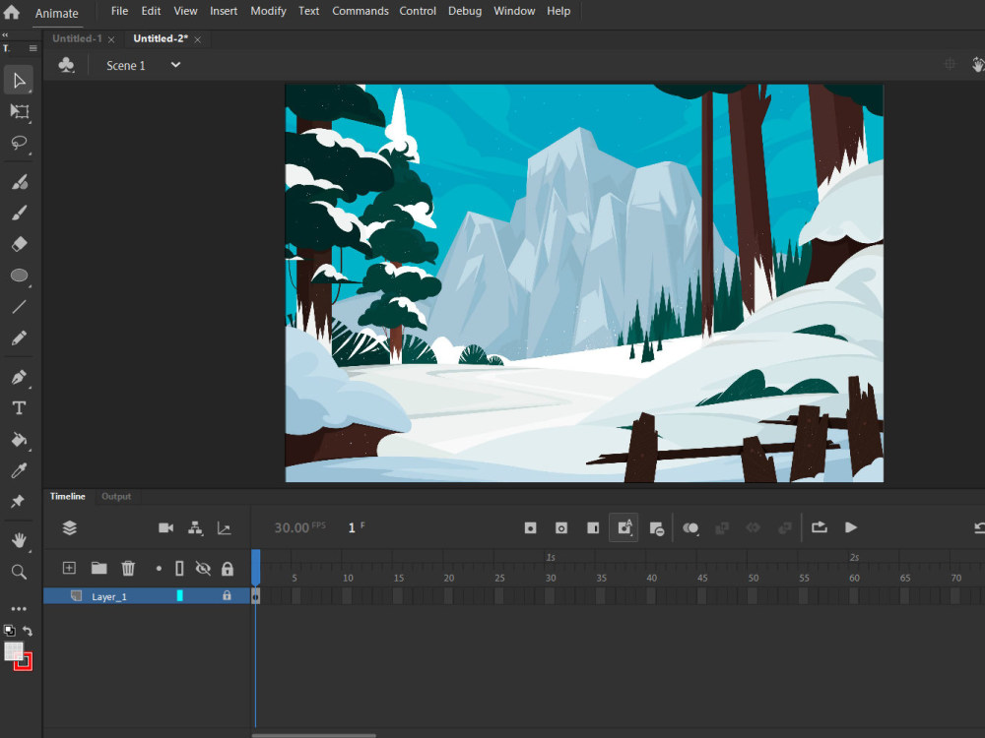Insert a blank keyframe

(561, 527)
